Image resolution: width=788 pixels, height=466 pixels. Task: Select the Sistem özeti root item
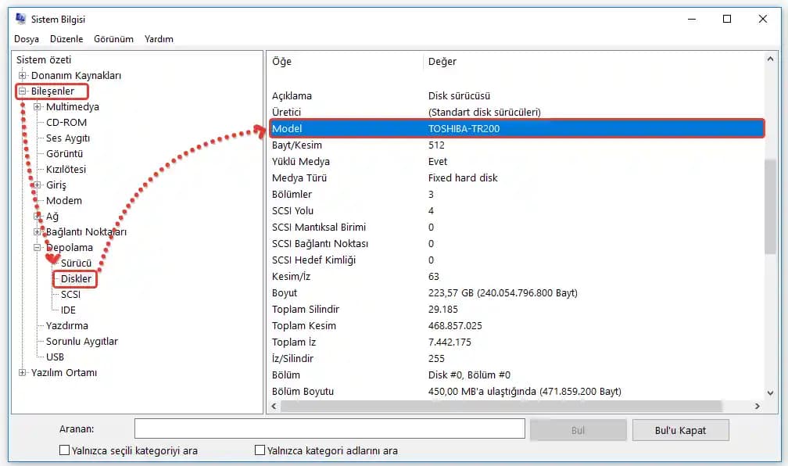pos(44,60)
